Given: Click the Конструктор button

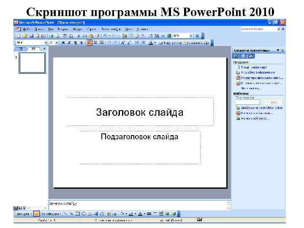Looking at the screenshot, I should (x=171, y=43).
